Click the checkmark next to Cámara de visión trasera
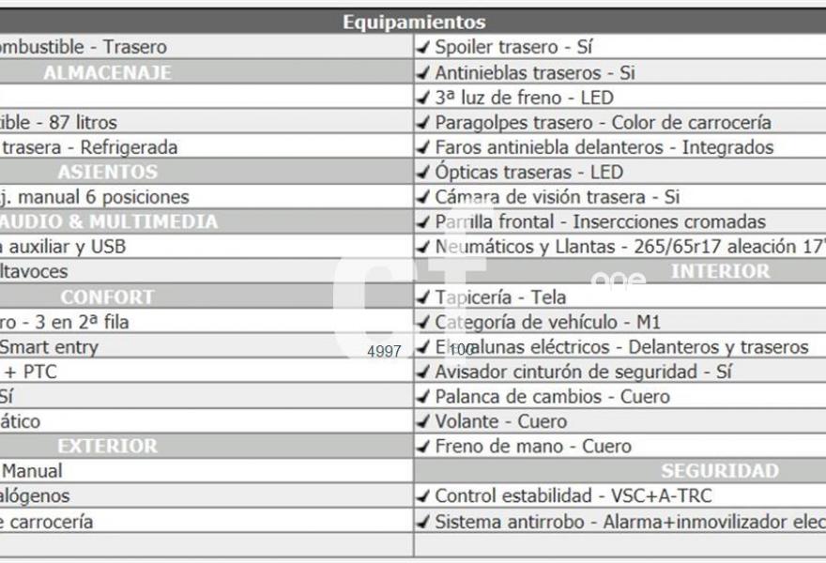This screenshot has height=563, width=826. coord(424,197)
